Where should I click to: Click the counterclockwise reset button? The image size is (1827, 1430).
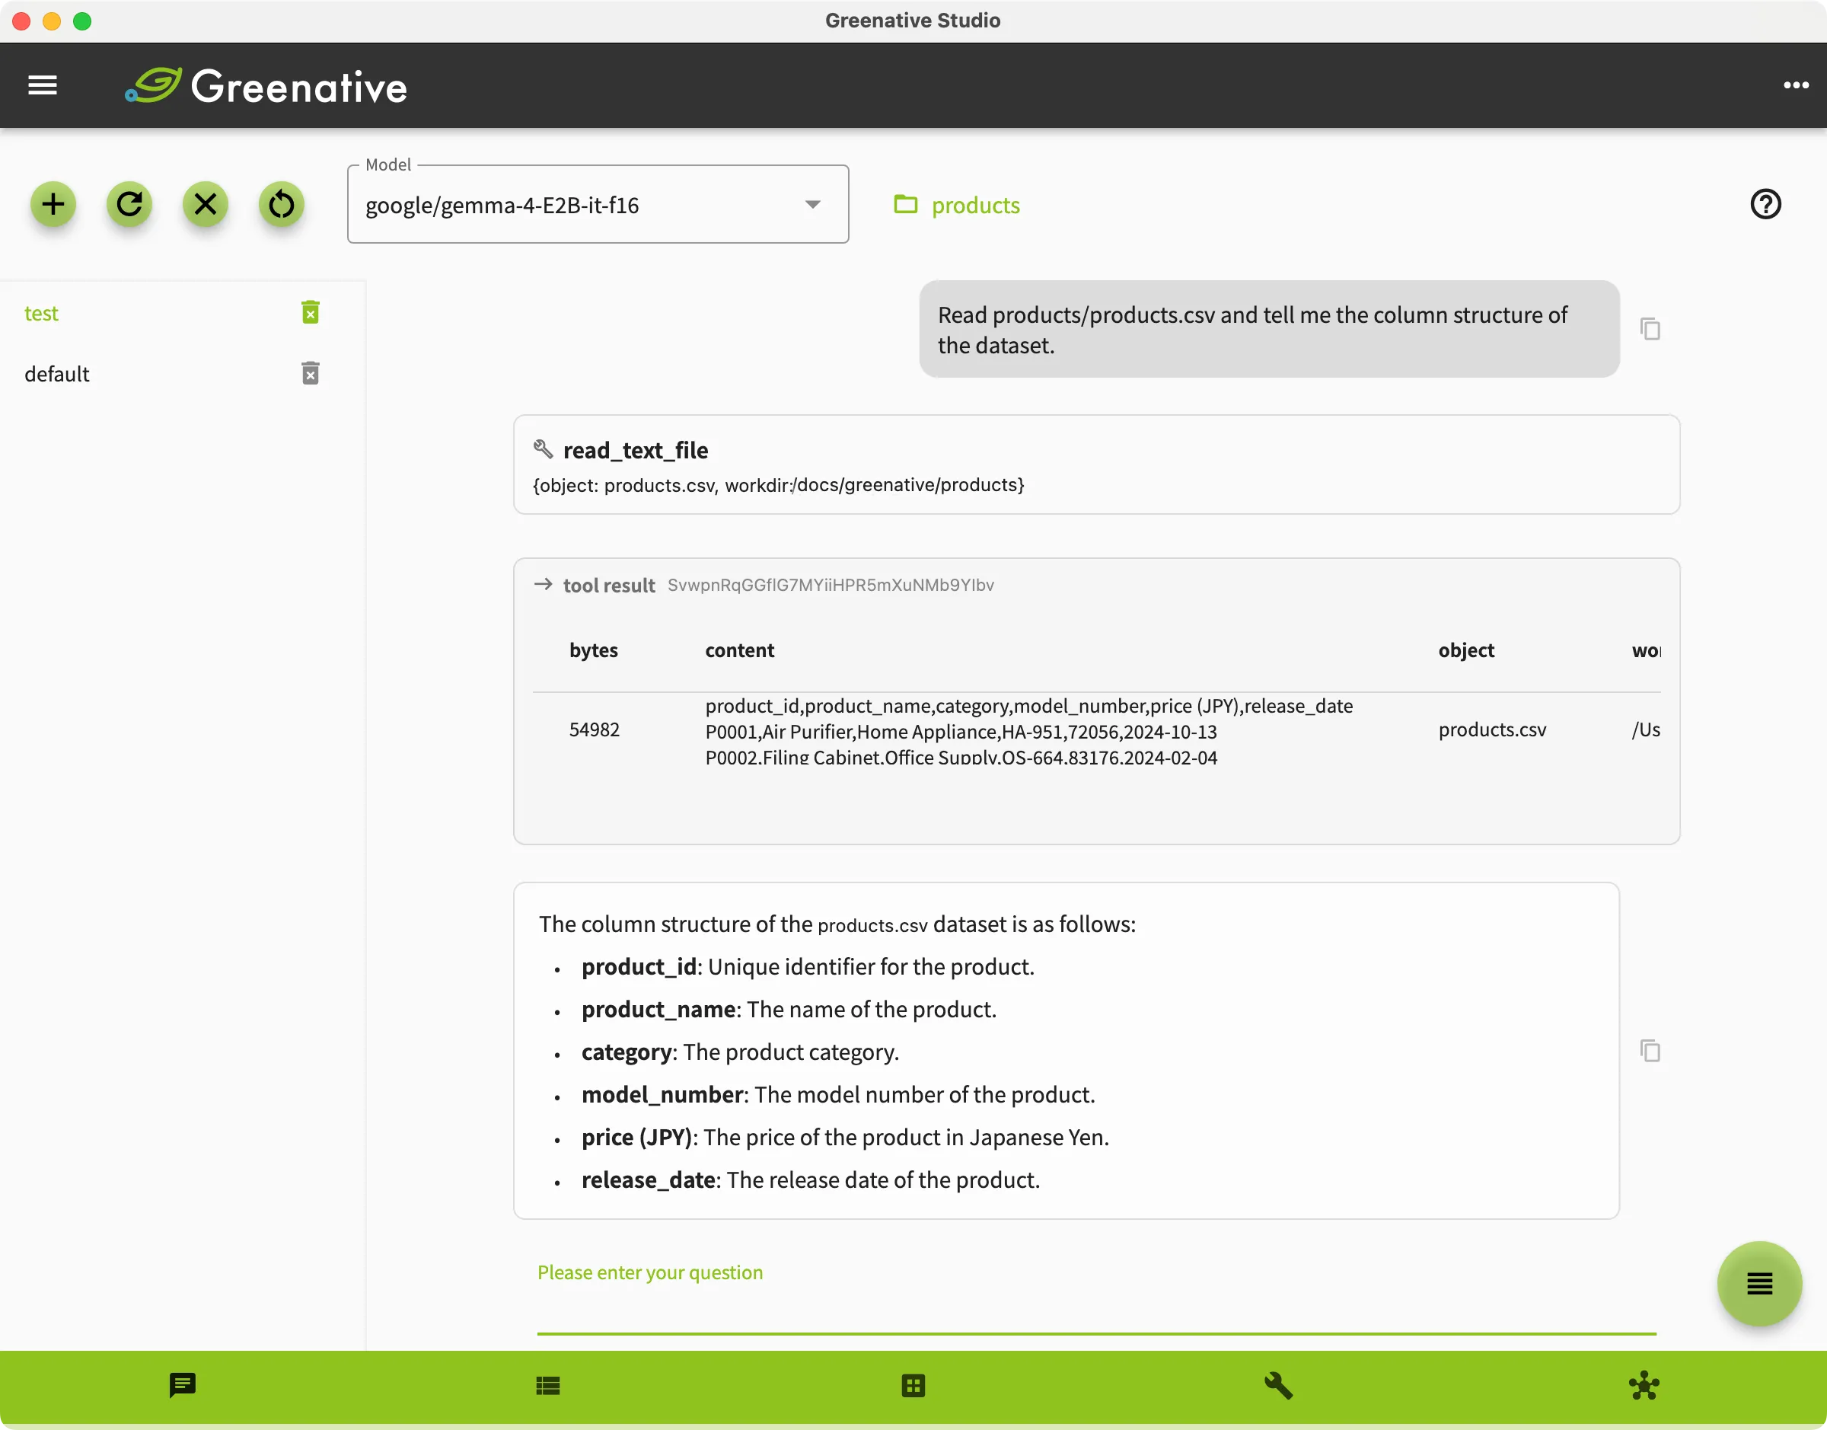282,204
